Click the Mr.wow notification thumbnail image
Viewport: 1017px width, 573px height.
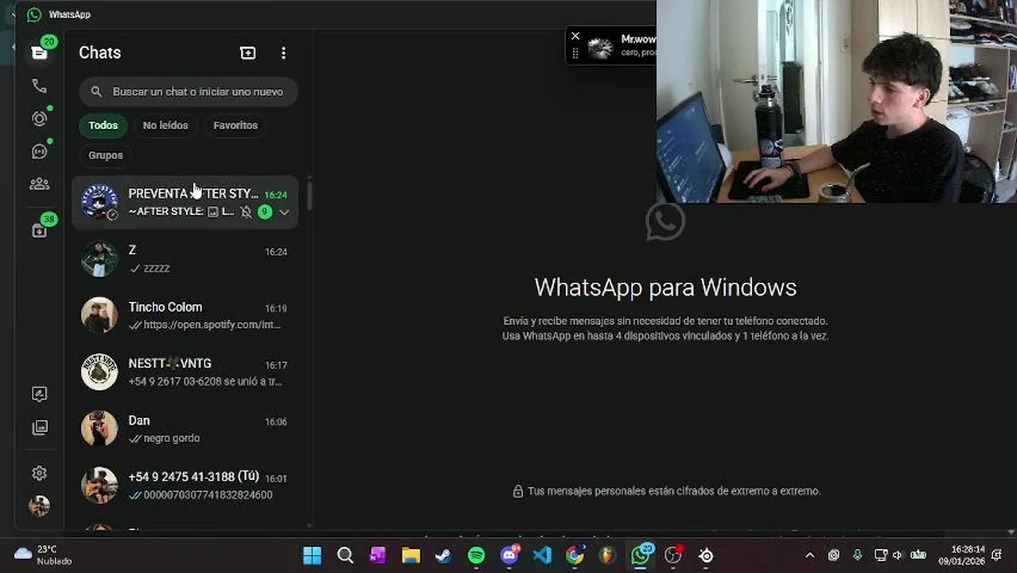click(x=600, y=48)
